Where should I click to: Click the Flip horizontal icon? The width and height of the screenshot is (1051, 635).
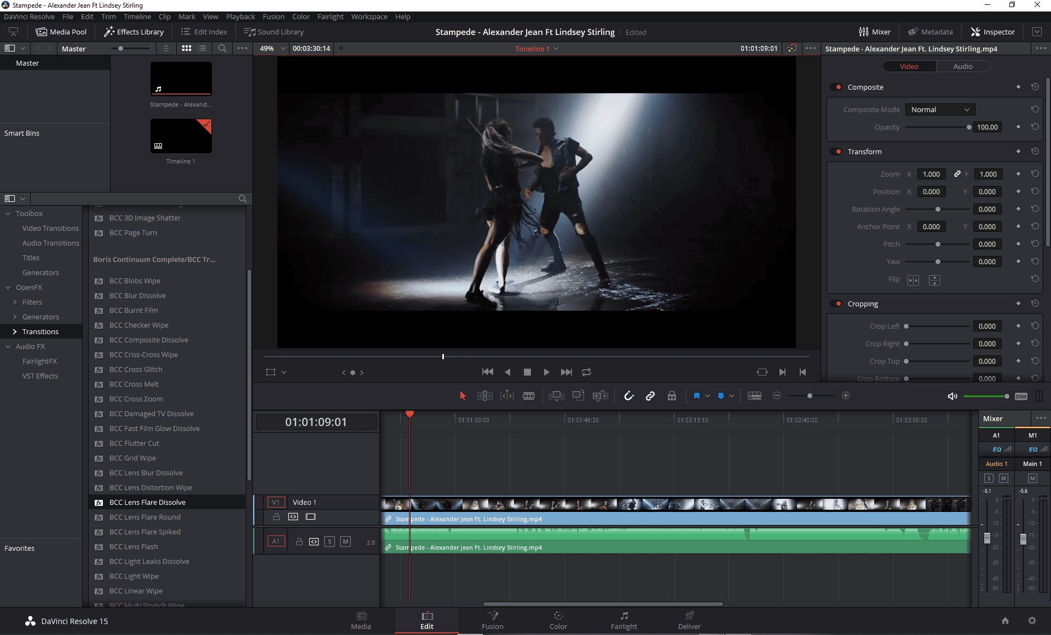[x=913, y=281]
